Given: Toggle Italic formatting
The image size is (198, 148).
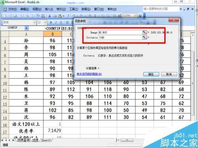Looking at the screenshot, I should coord(56,22).
